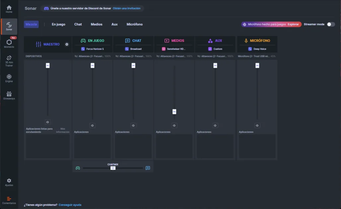Screen dimensions: 341x209
Task: Mute the Micrófono channel
Action: 257,125
